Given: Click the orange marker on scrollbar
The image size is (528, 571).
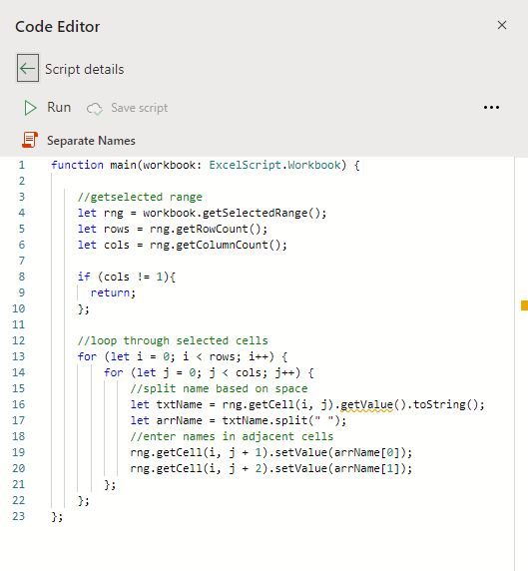Looking at the screenshot, I should 524,305.
